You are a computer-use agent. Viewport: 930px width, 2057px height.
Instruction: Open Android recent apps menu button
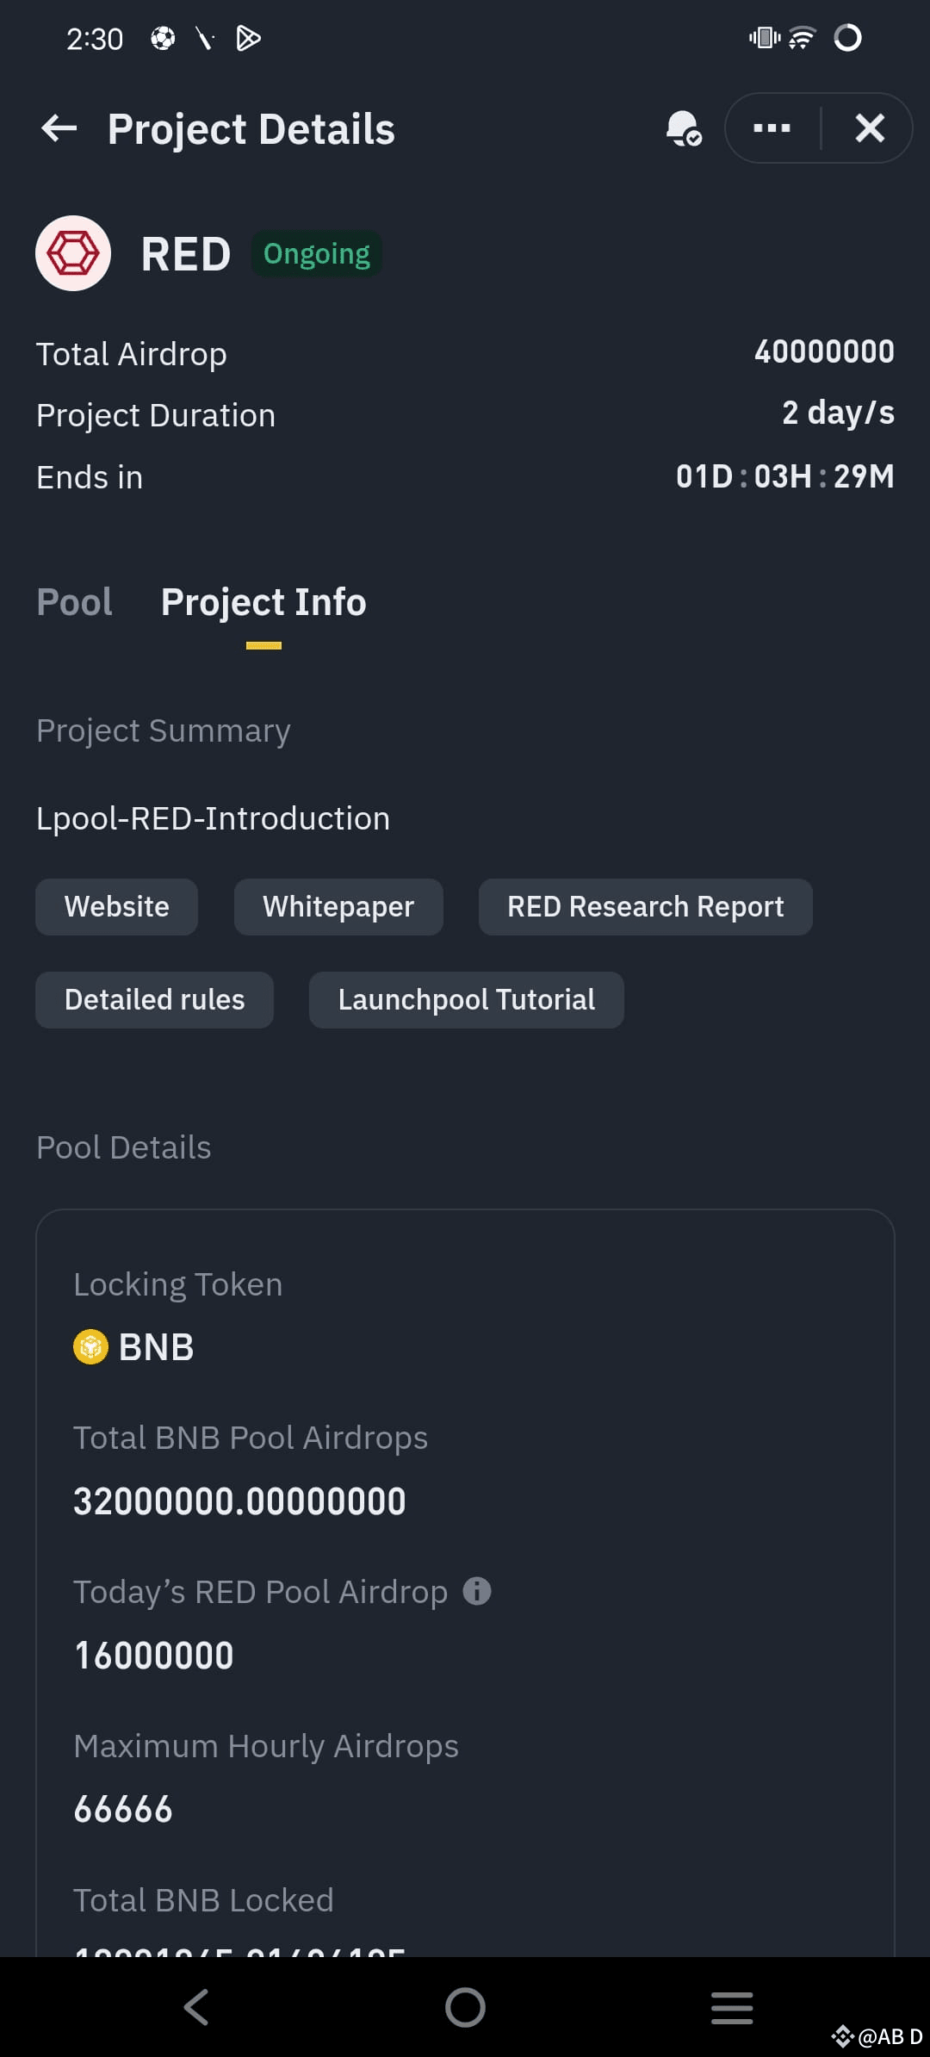click(732, 2007)
